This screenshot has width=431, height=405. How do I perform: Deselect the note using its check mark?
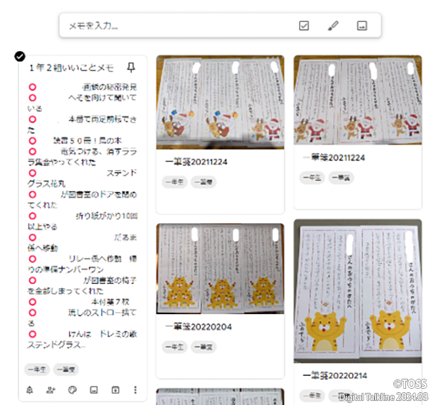tap(20, 57)
